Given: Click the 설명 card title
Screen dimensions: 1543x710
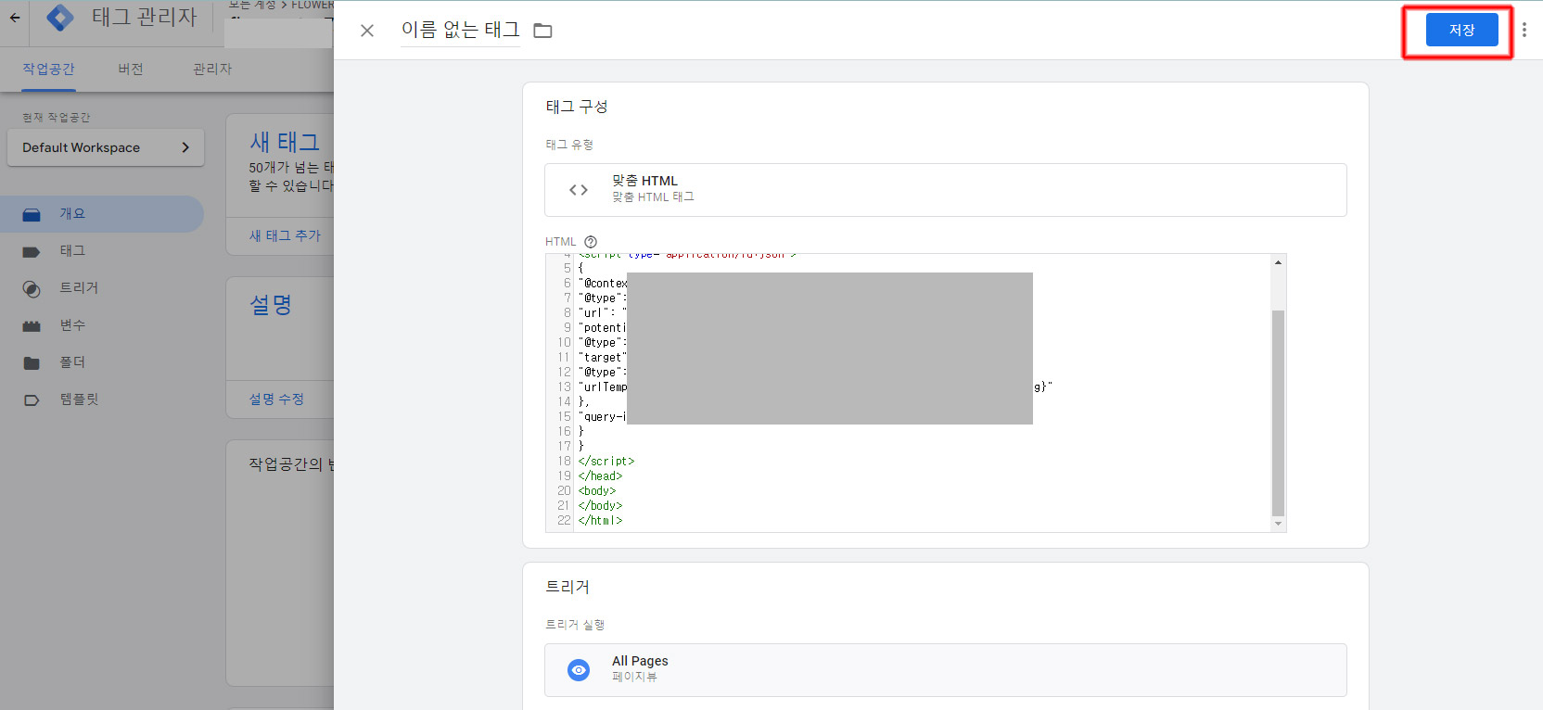Looking at the screenshot, I should (x=271, y=305).
